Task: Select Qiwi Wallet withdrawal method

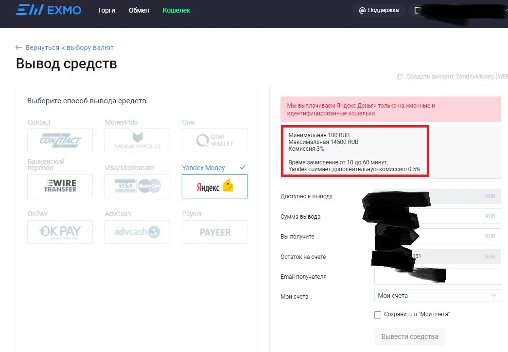Action: coord(214,140)
